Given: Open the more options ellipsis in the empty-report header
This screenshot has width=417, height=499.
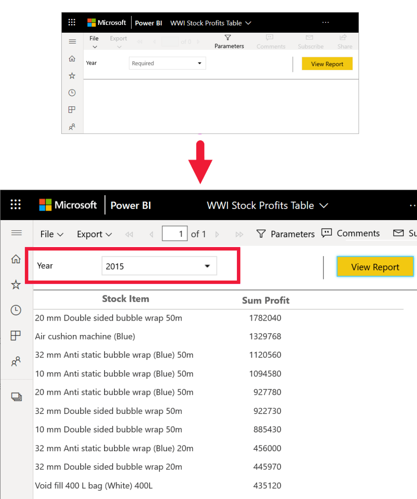Looking at the screenshot, I should 326,22.
